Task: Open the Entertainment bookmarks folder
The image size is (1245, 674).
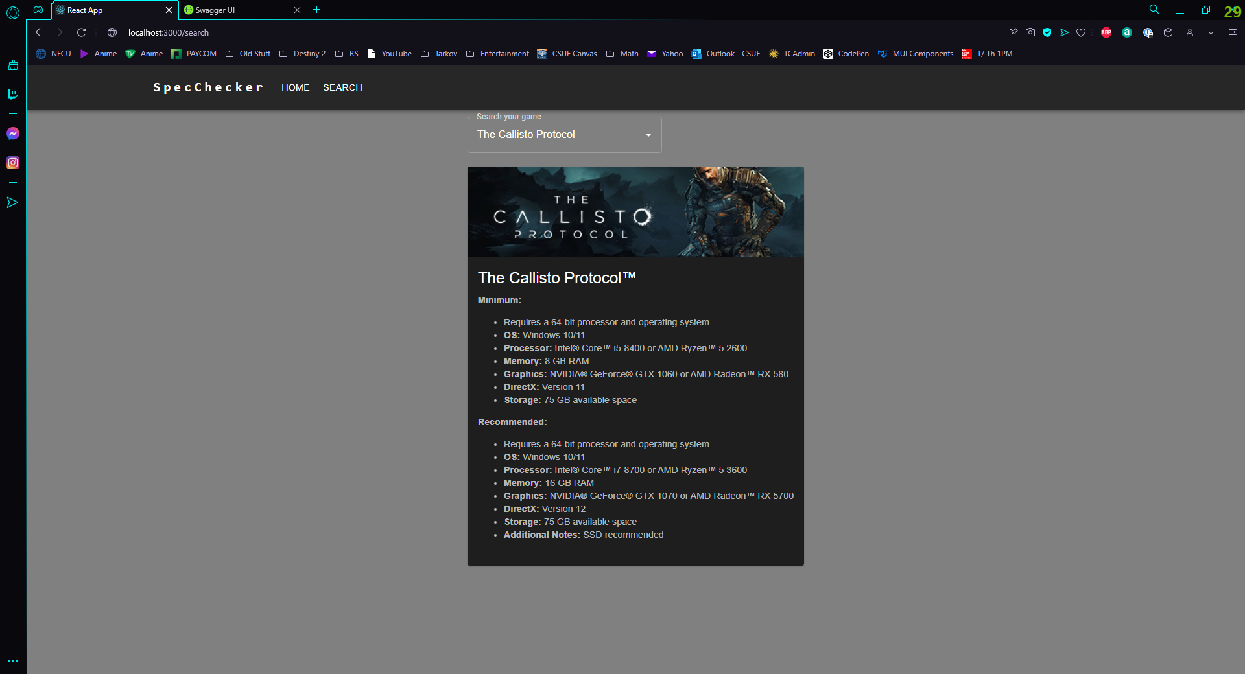Action: (x=497, y=54)
